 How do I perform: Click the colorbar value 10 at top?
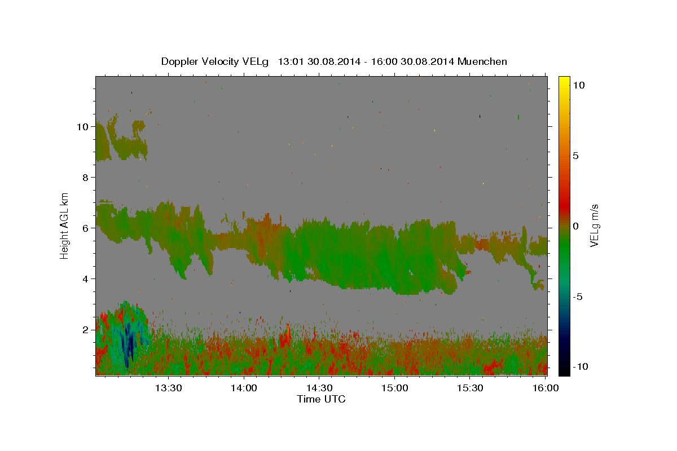point(578,85)
